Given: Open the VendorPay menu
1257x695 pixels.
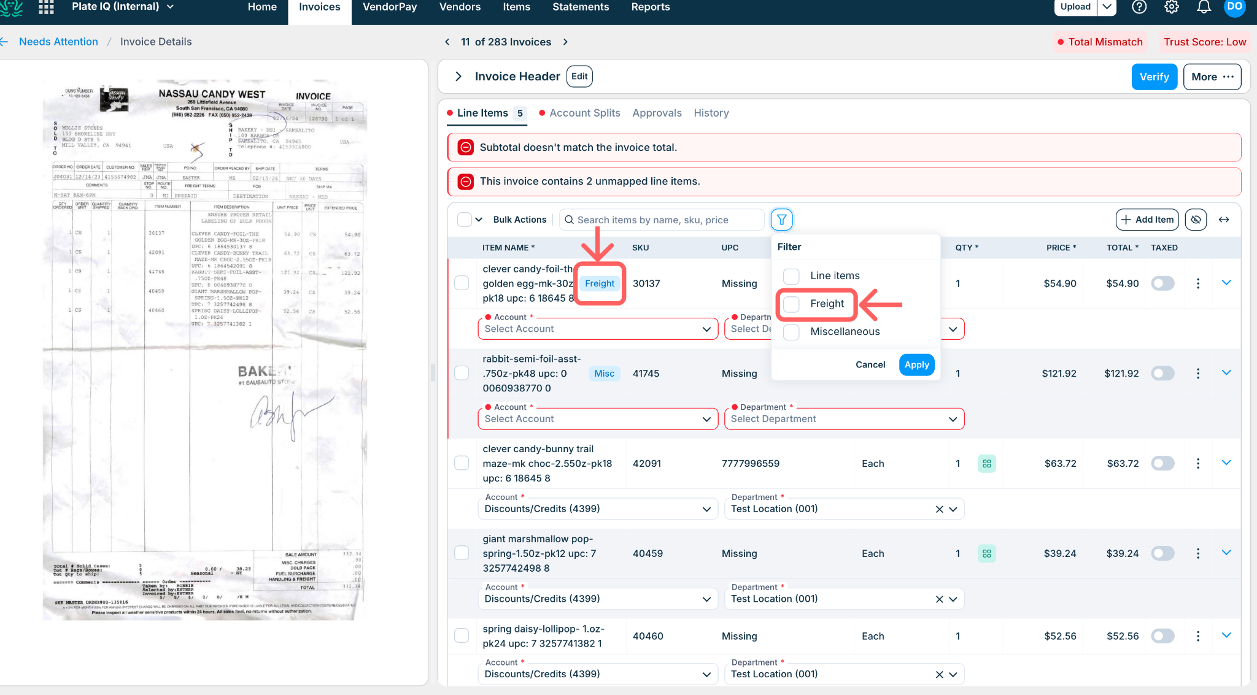Looking at the screenshot, I should [390, 7].
